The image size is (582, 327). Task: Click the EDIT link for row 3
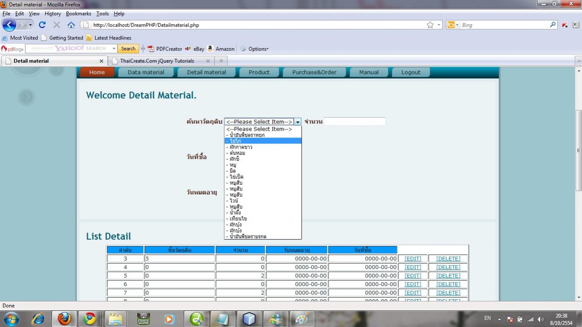[412, 258]
